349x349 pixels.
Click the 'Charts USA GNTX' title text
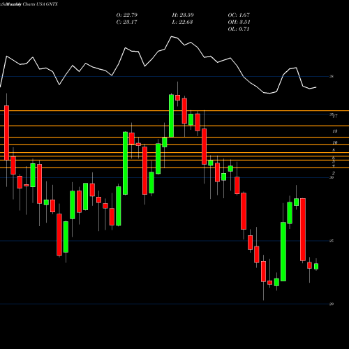tap(40, 4)
